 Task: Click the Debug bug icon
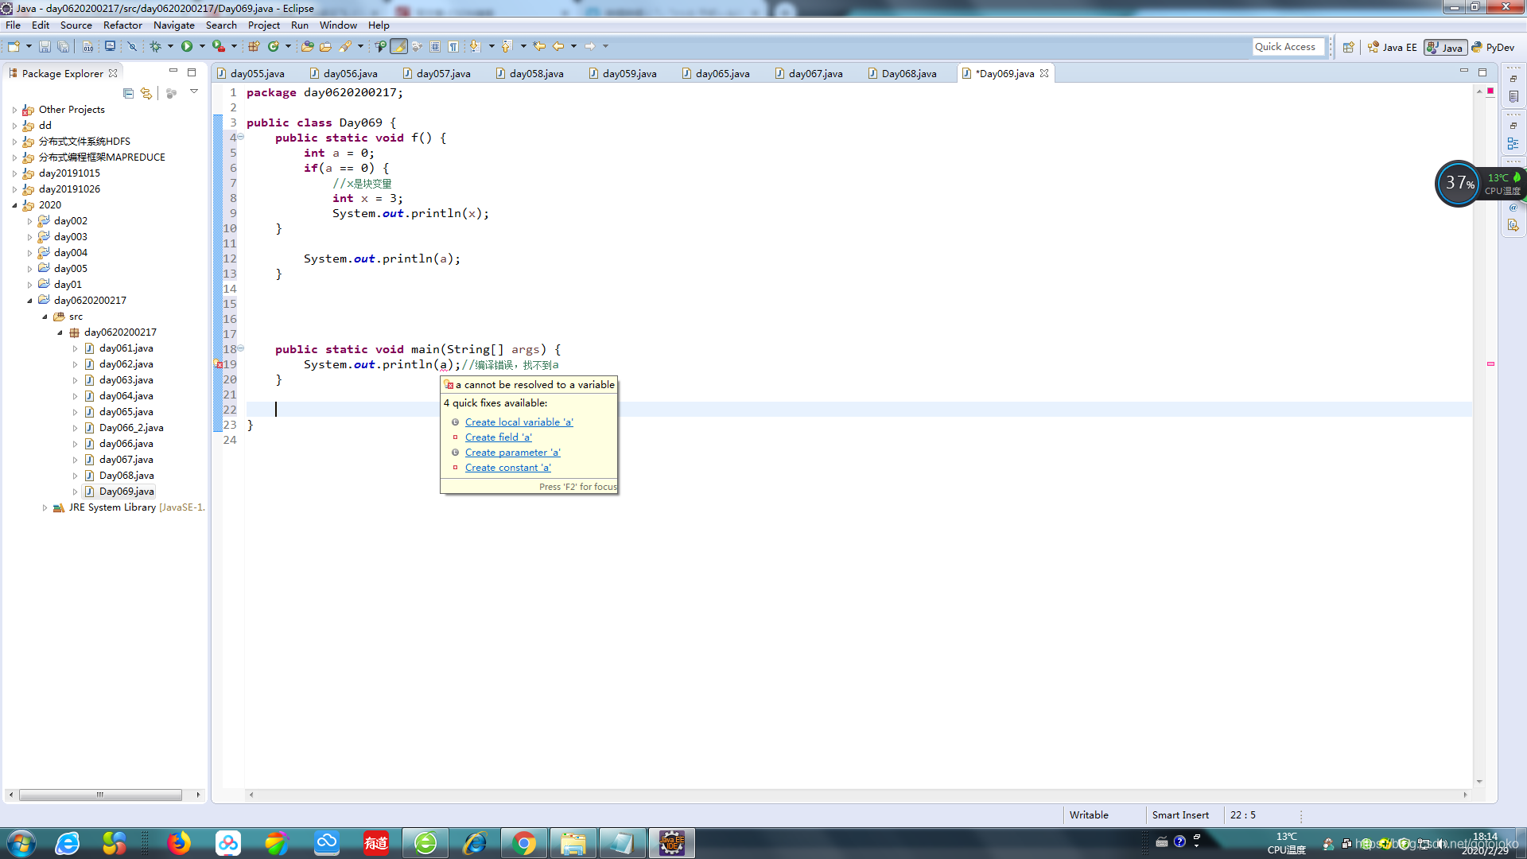pos(155,47)
